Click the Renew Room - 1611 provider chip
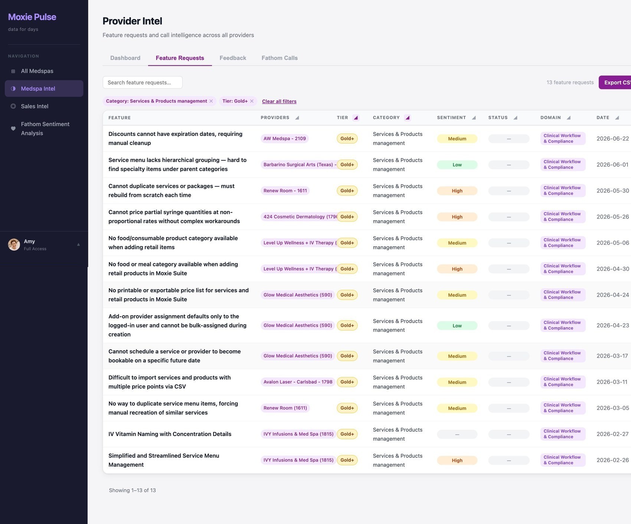The height and width of the screenshot is (524, 631). coord(285,191)
